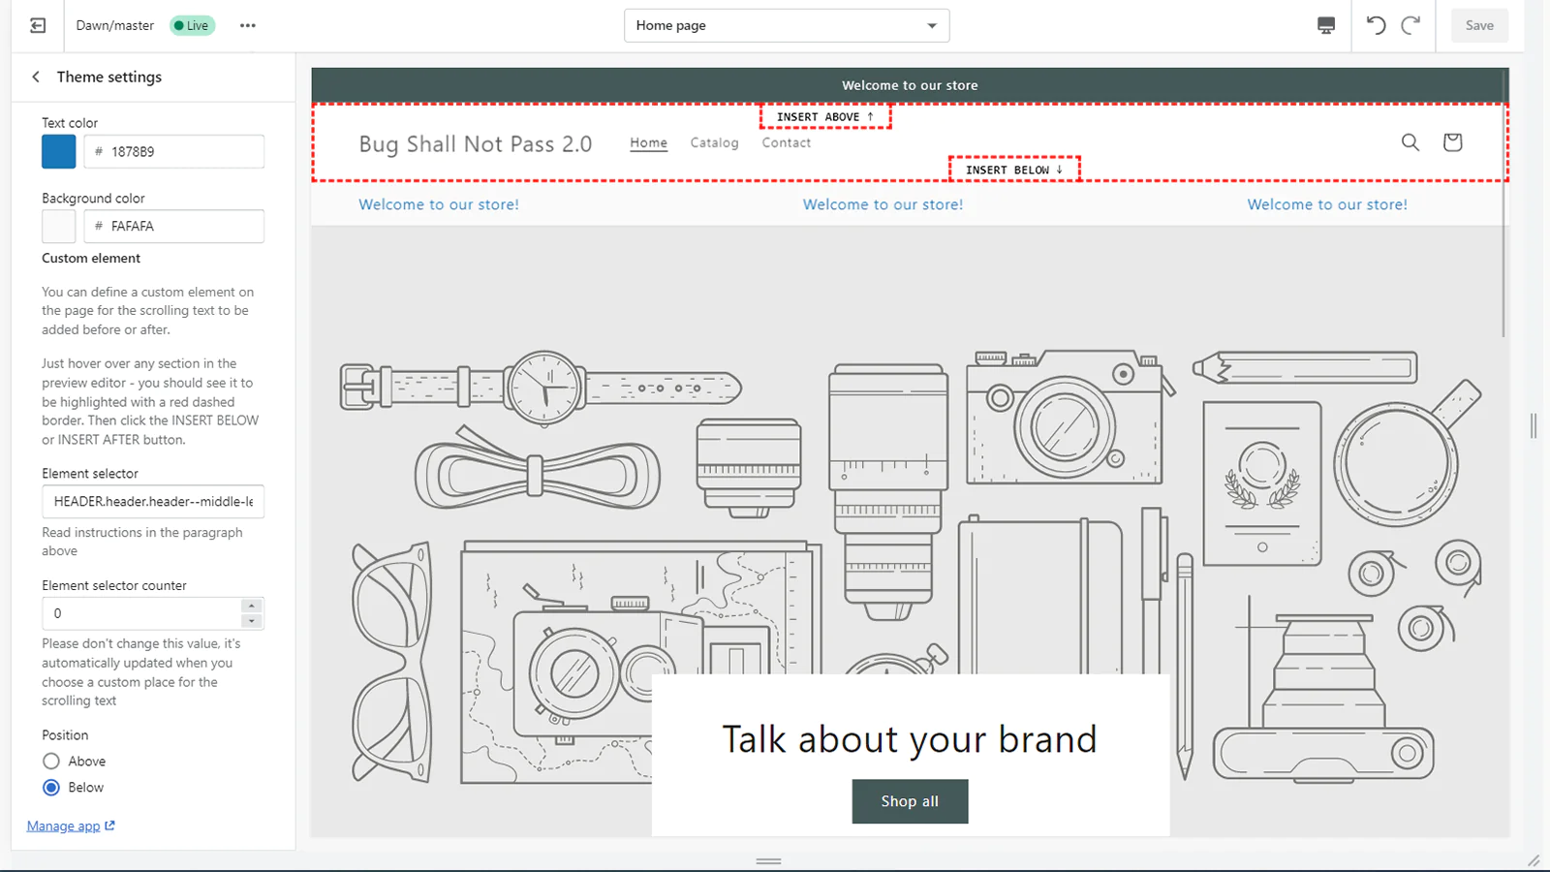The width and height of the screenshot is (1550, 872).
Task: Edit the Background color hex field
Action: pyautogui.click(x=174, y=227)
